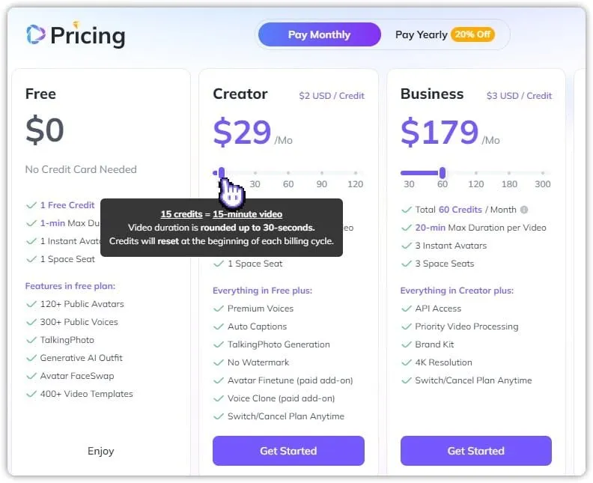Switch billing to Pay Yearly
The height and width of the screenshot is (483, 593).
(421, 34)
